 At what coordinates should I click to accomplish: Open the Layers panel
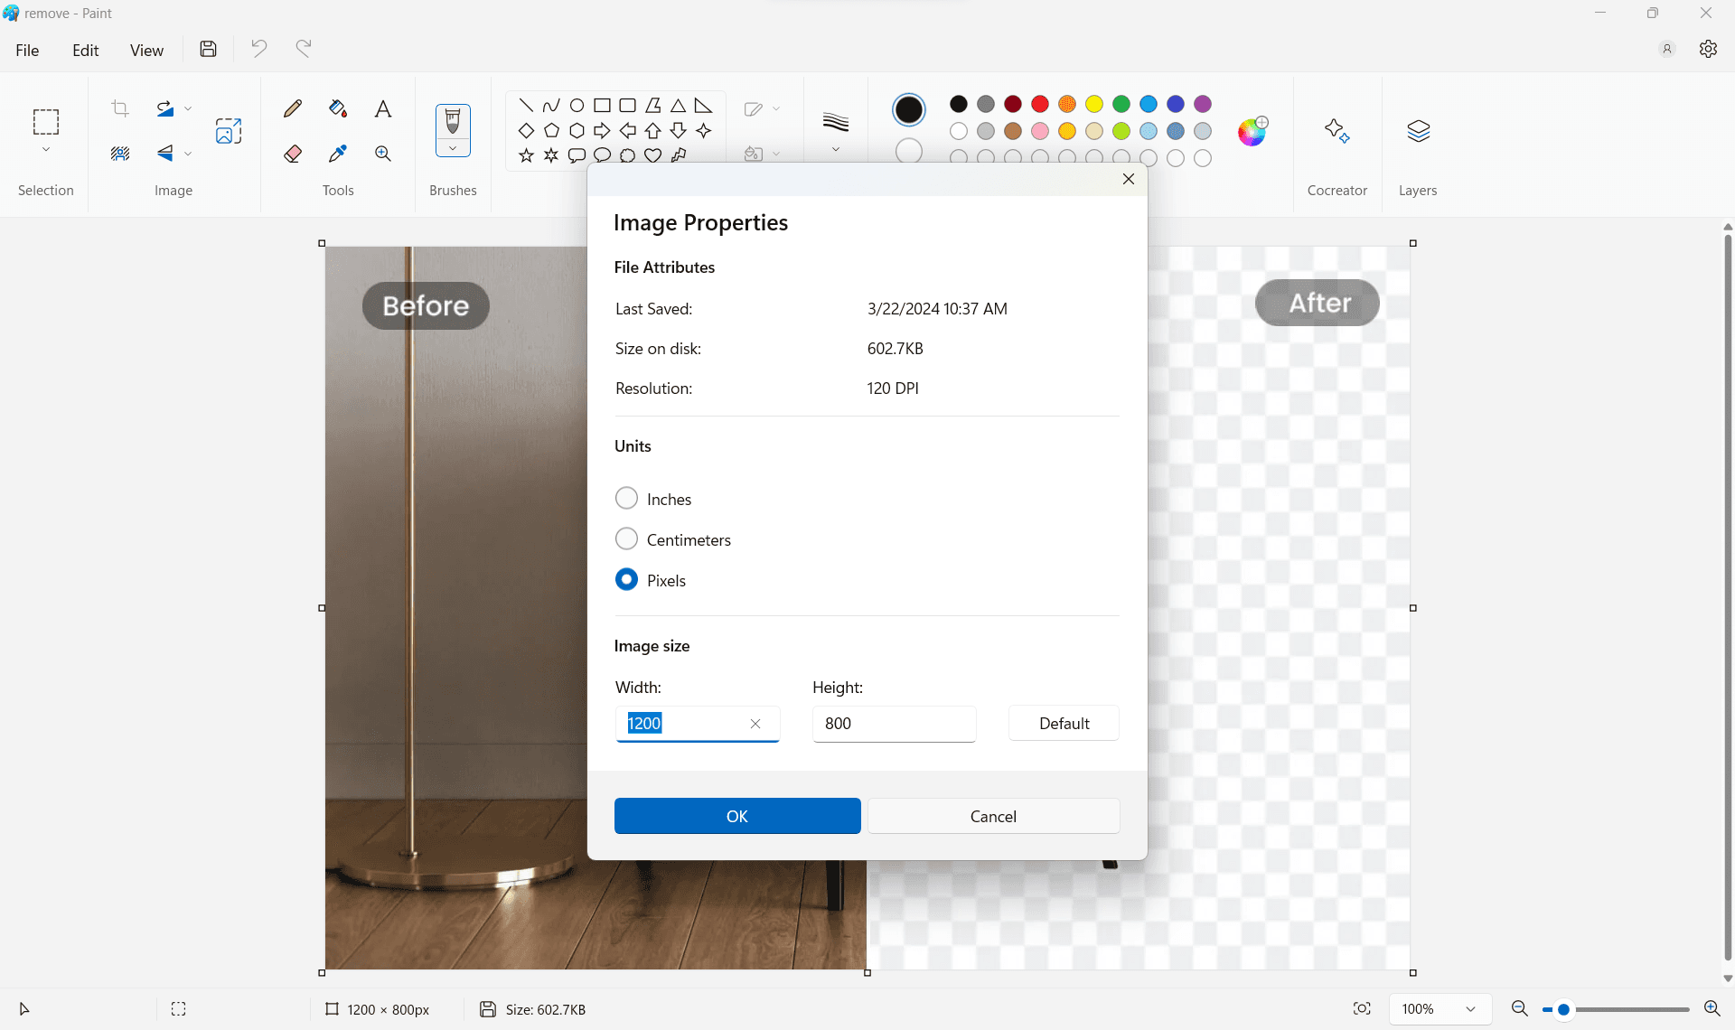(x=1419, y=131)
